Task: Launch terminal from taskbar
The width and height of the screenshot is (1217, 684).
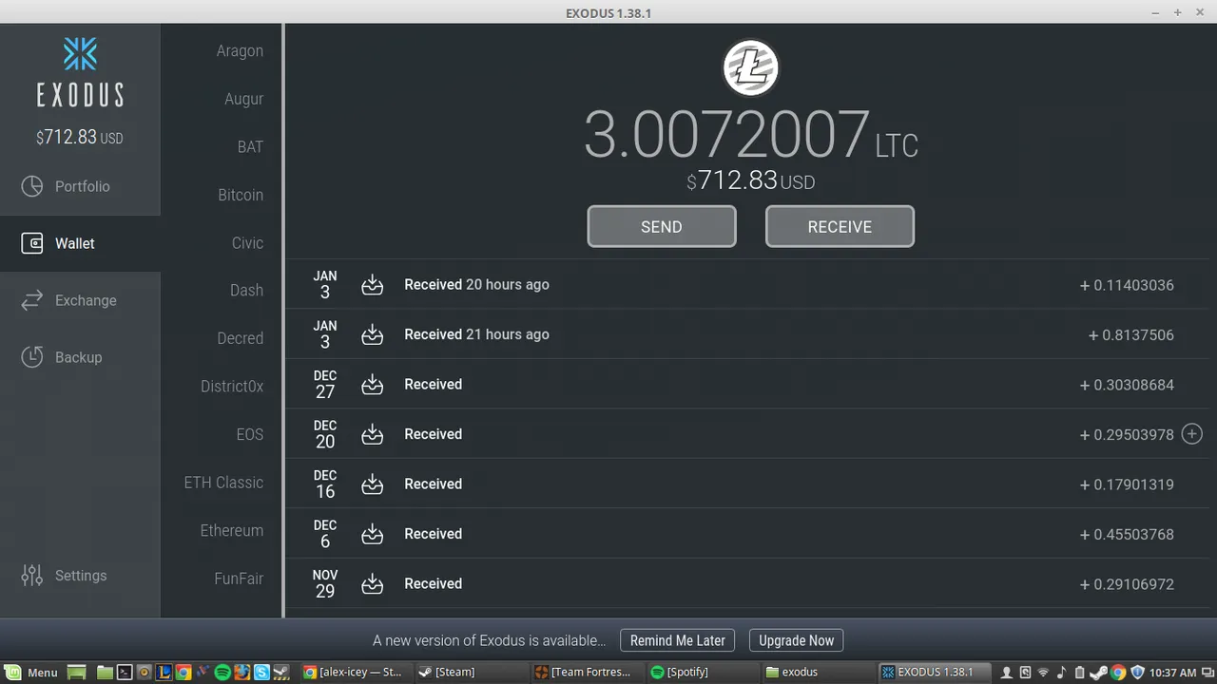Action: click(125, 672)
